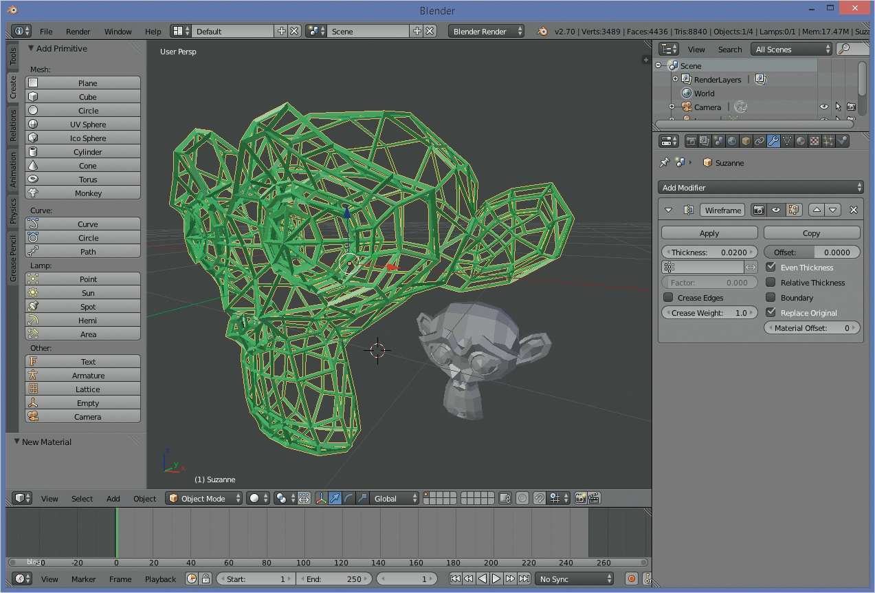
Task: Delete the Wireframe modifier with X
Action: (x=854, y=210)
